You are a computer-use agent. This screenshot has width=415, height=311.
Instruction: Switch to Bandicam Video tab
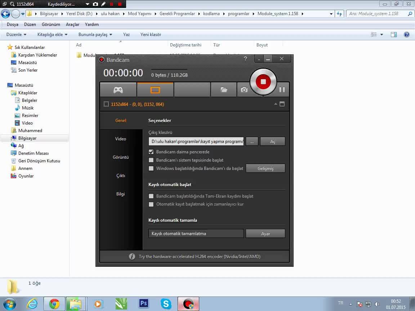[121, 139]
